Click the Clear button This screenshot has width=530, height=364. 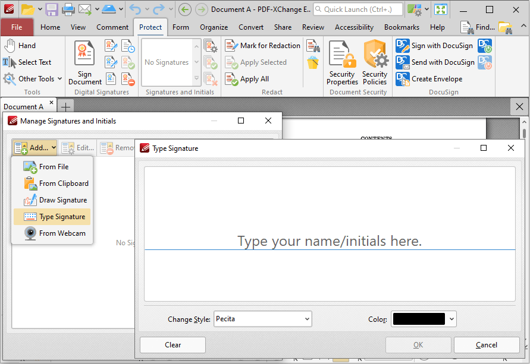(x=173, y=344)
